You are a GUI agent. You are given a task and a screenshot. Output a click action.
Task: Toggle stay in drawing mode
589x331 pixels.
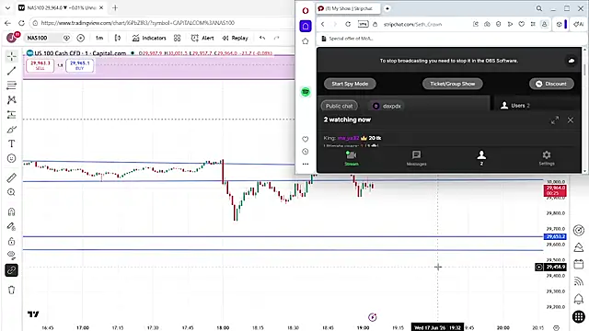(12, 226)
